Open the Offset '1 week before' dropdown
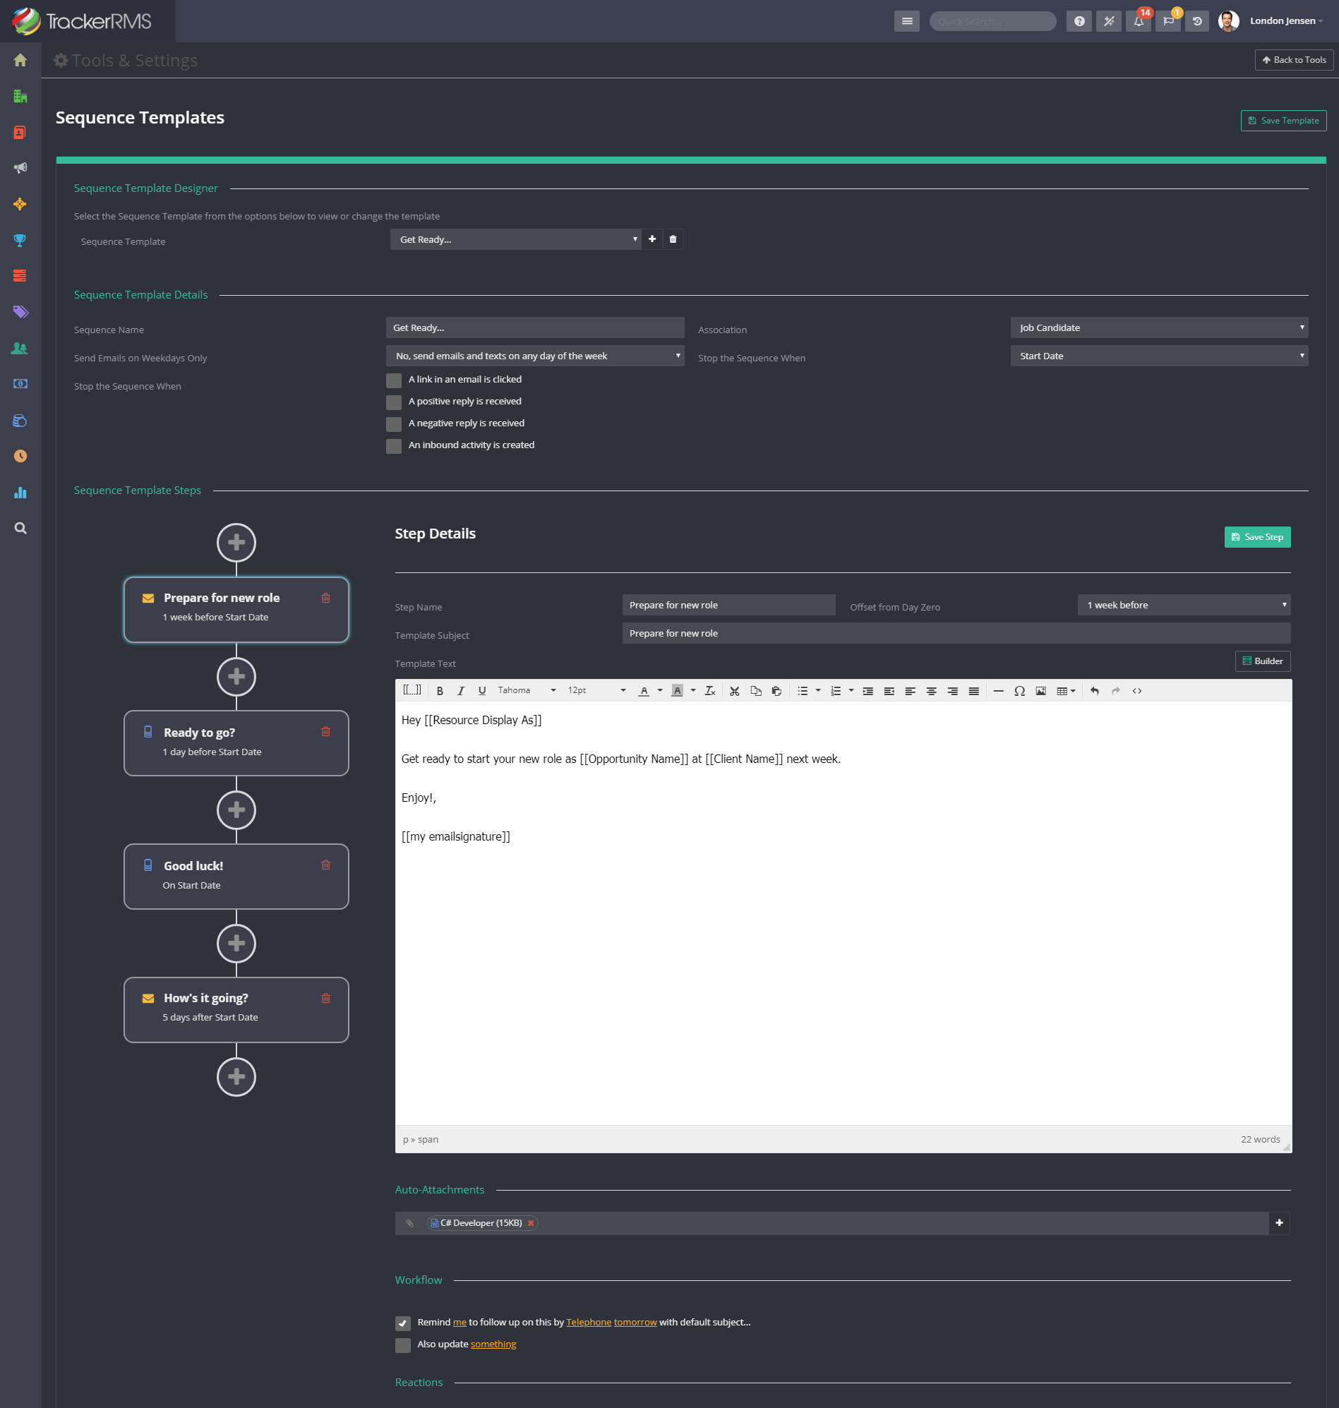 (x=1184, y=605)
